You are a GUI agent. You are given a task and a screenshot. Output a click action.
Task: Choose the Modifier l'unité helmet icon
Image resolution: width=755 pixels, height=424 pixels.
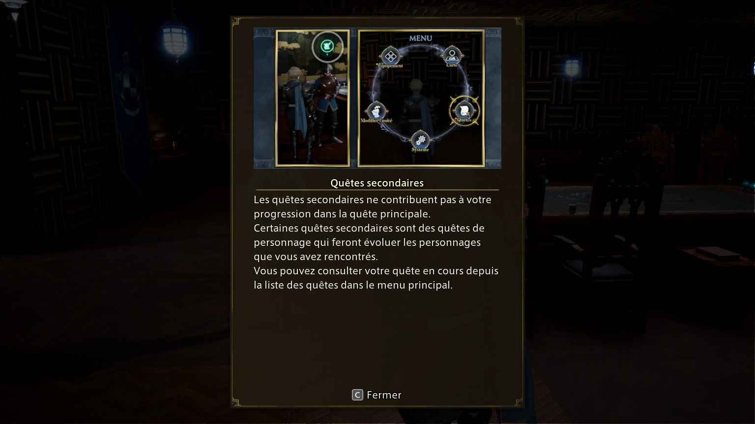377,111
